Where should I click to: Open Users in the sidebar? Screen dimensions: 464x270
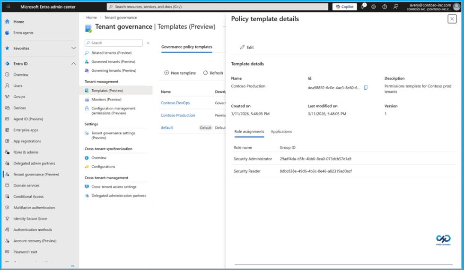pyautogui.click(x=18, y=85)
